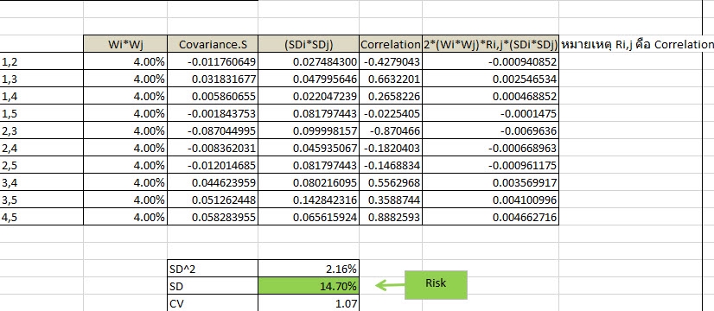Select the SD^2 label cell
The width and height of the screenshot is (714, 311).
pyautogui.click(x=213, y=269)
